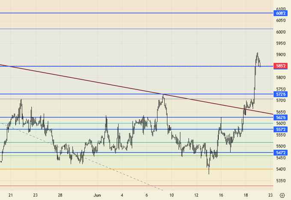Click date 16 on the time axis

point(221,195)
